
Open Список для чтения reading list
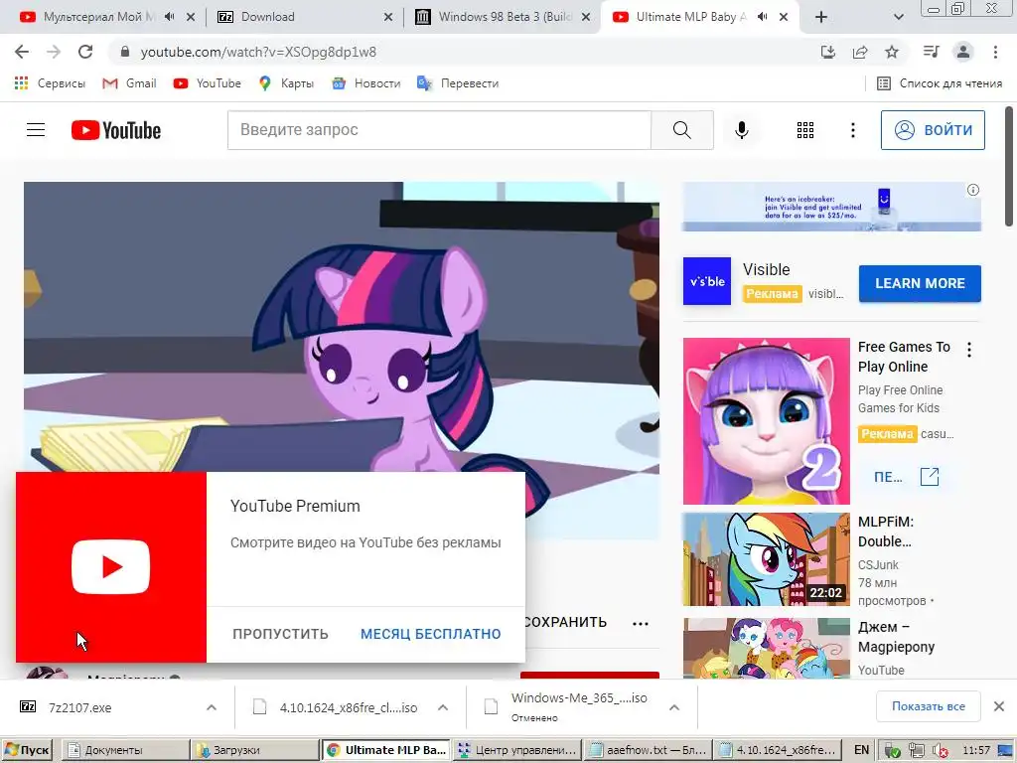tap(940, 83)
